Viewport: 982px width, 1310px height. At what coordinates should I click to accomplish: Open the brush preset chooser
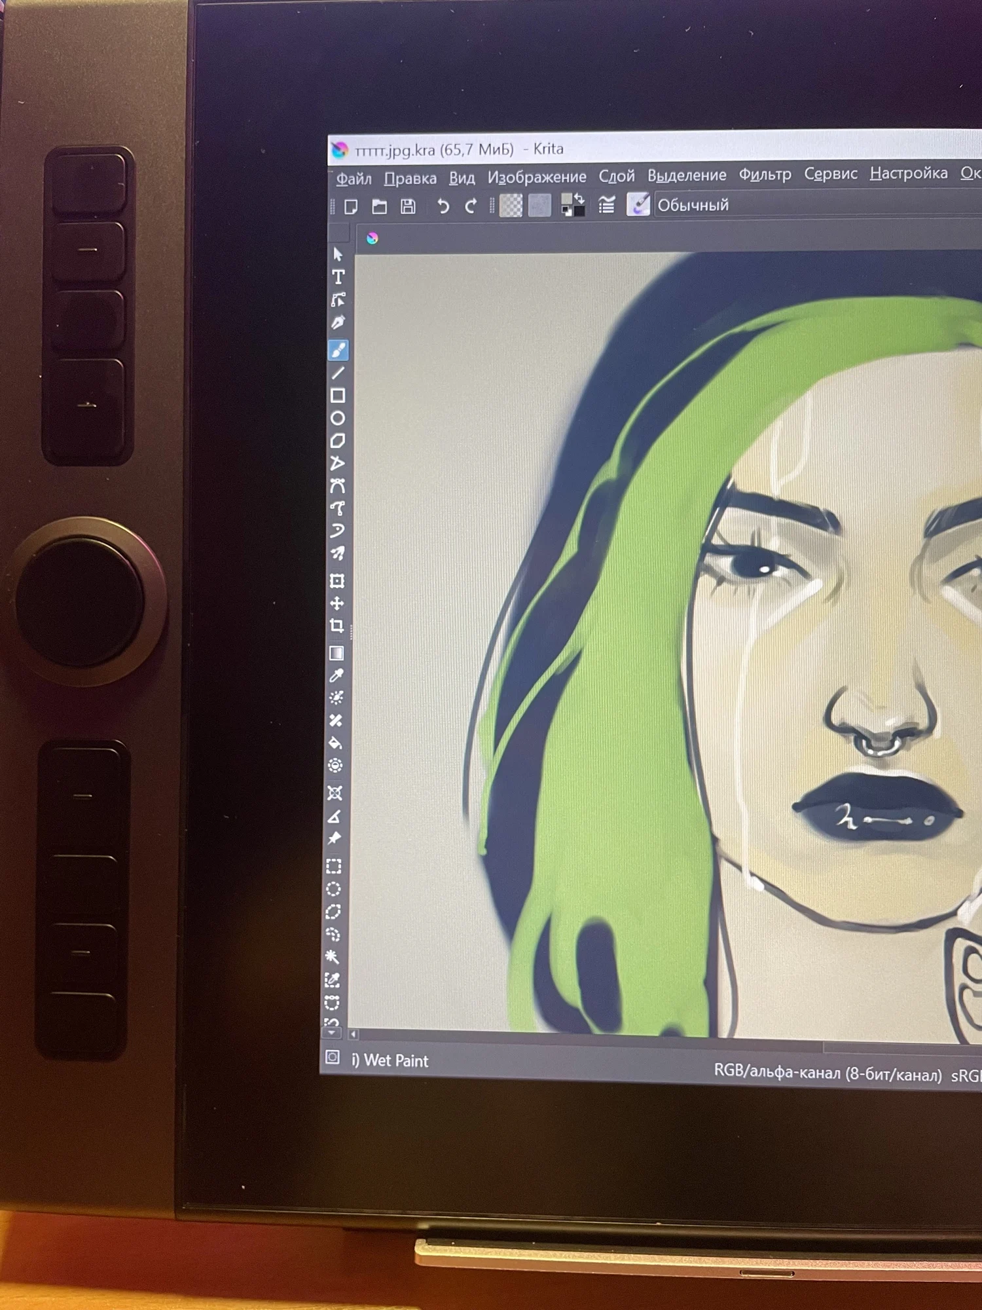pyautogui.click(x=638, y=204)
